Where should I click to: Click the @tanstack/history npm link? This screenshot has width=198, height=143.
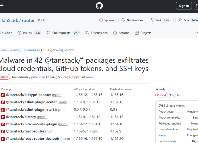coord(42,117)
